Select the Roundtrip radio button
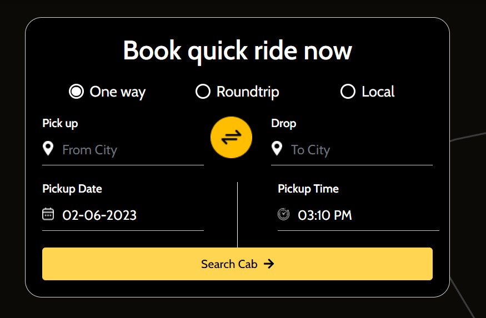This screenshot has height=318, width=486. coord(203,92)
